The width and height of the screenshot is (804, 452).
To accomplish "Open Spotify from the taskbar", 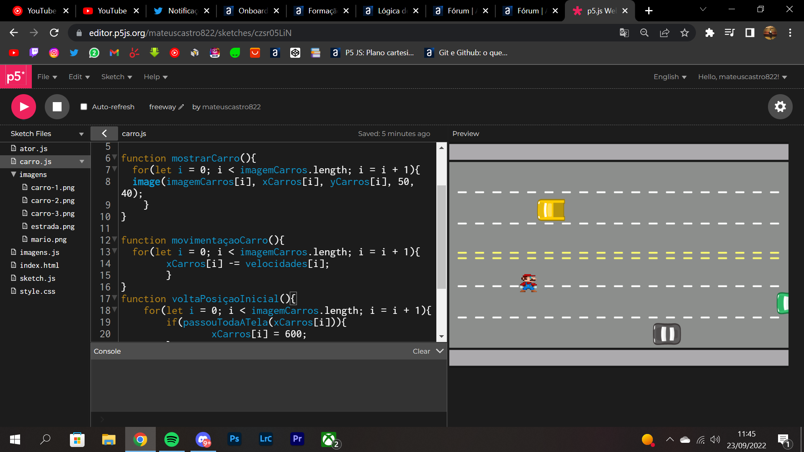I will click(x=172, y=439).
